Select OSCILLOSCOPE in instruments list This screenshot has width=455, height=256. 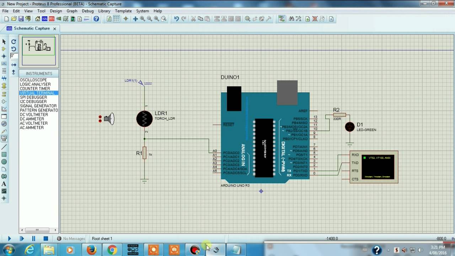point(33,80)
